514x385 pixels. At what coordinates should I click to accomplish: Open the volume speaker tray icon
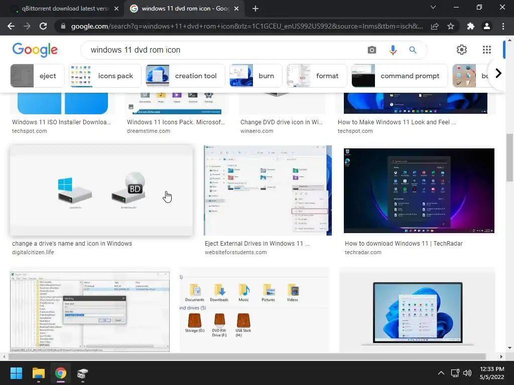(x=467, y=373)
